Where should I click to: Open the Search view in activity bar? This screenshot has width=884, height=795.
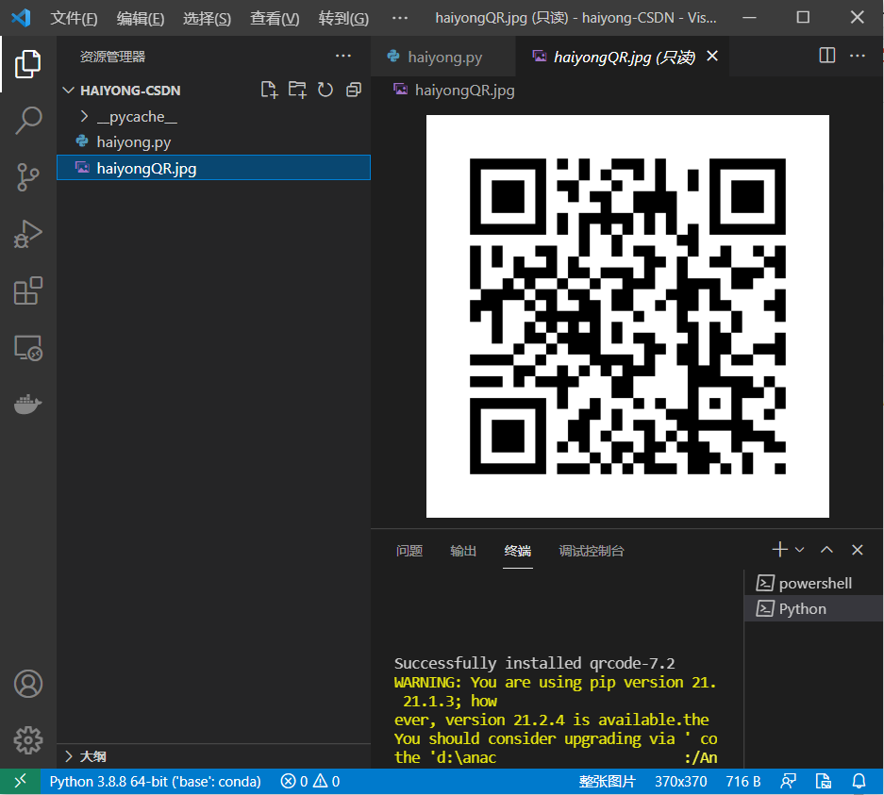pos(27,120)
